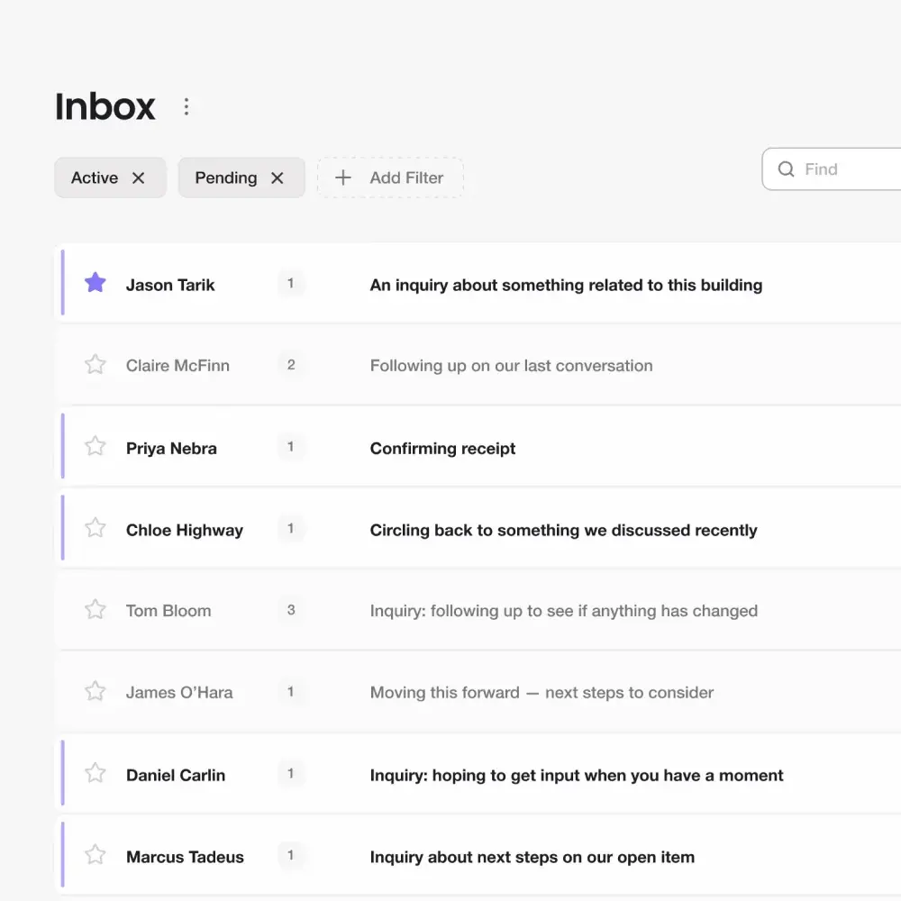Click count badge 1 on Daniel Carlin row
This screenshot has width=901, height=901.
pyautogui.click(x=291, y=773)
